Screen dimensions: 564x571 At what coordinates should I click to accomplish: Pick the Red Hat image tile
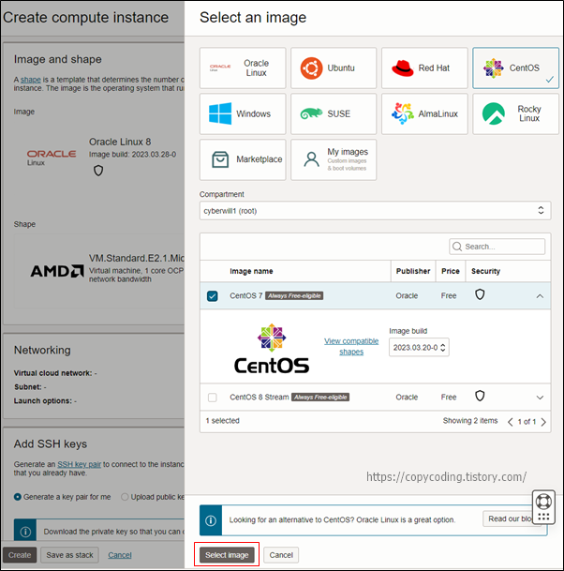coord(424,68)
